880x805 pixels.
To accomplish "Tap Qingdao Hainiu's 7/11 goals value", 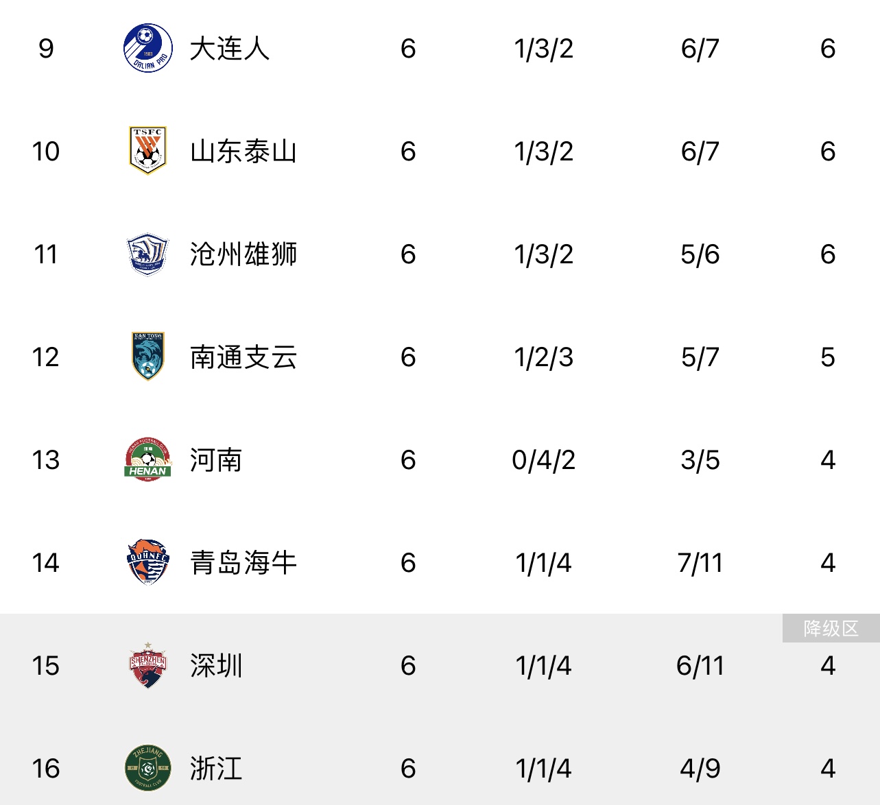I will pos(700,563).
